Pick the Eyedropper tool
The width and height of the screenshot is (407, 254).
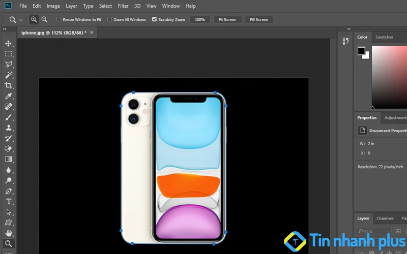click(x=9, y=96)
